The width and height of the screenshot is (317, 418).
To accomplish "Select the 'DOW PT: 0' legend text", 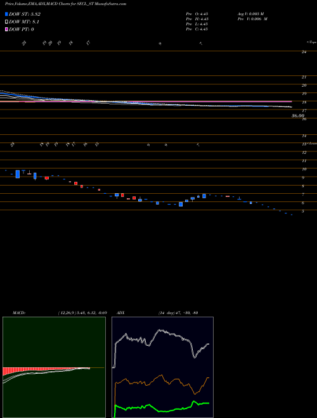I will coord(21,29).
